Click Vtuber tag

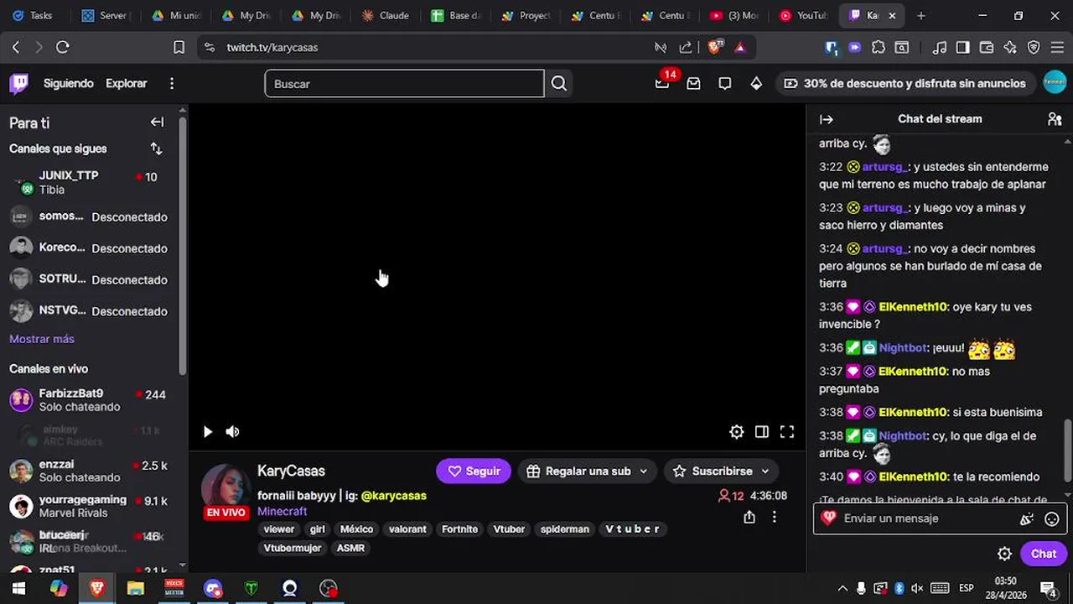509,529
